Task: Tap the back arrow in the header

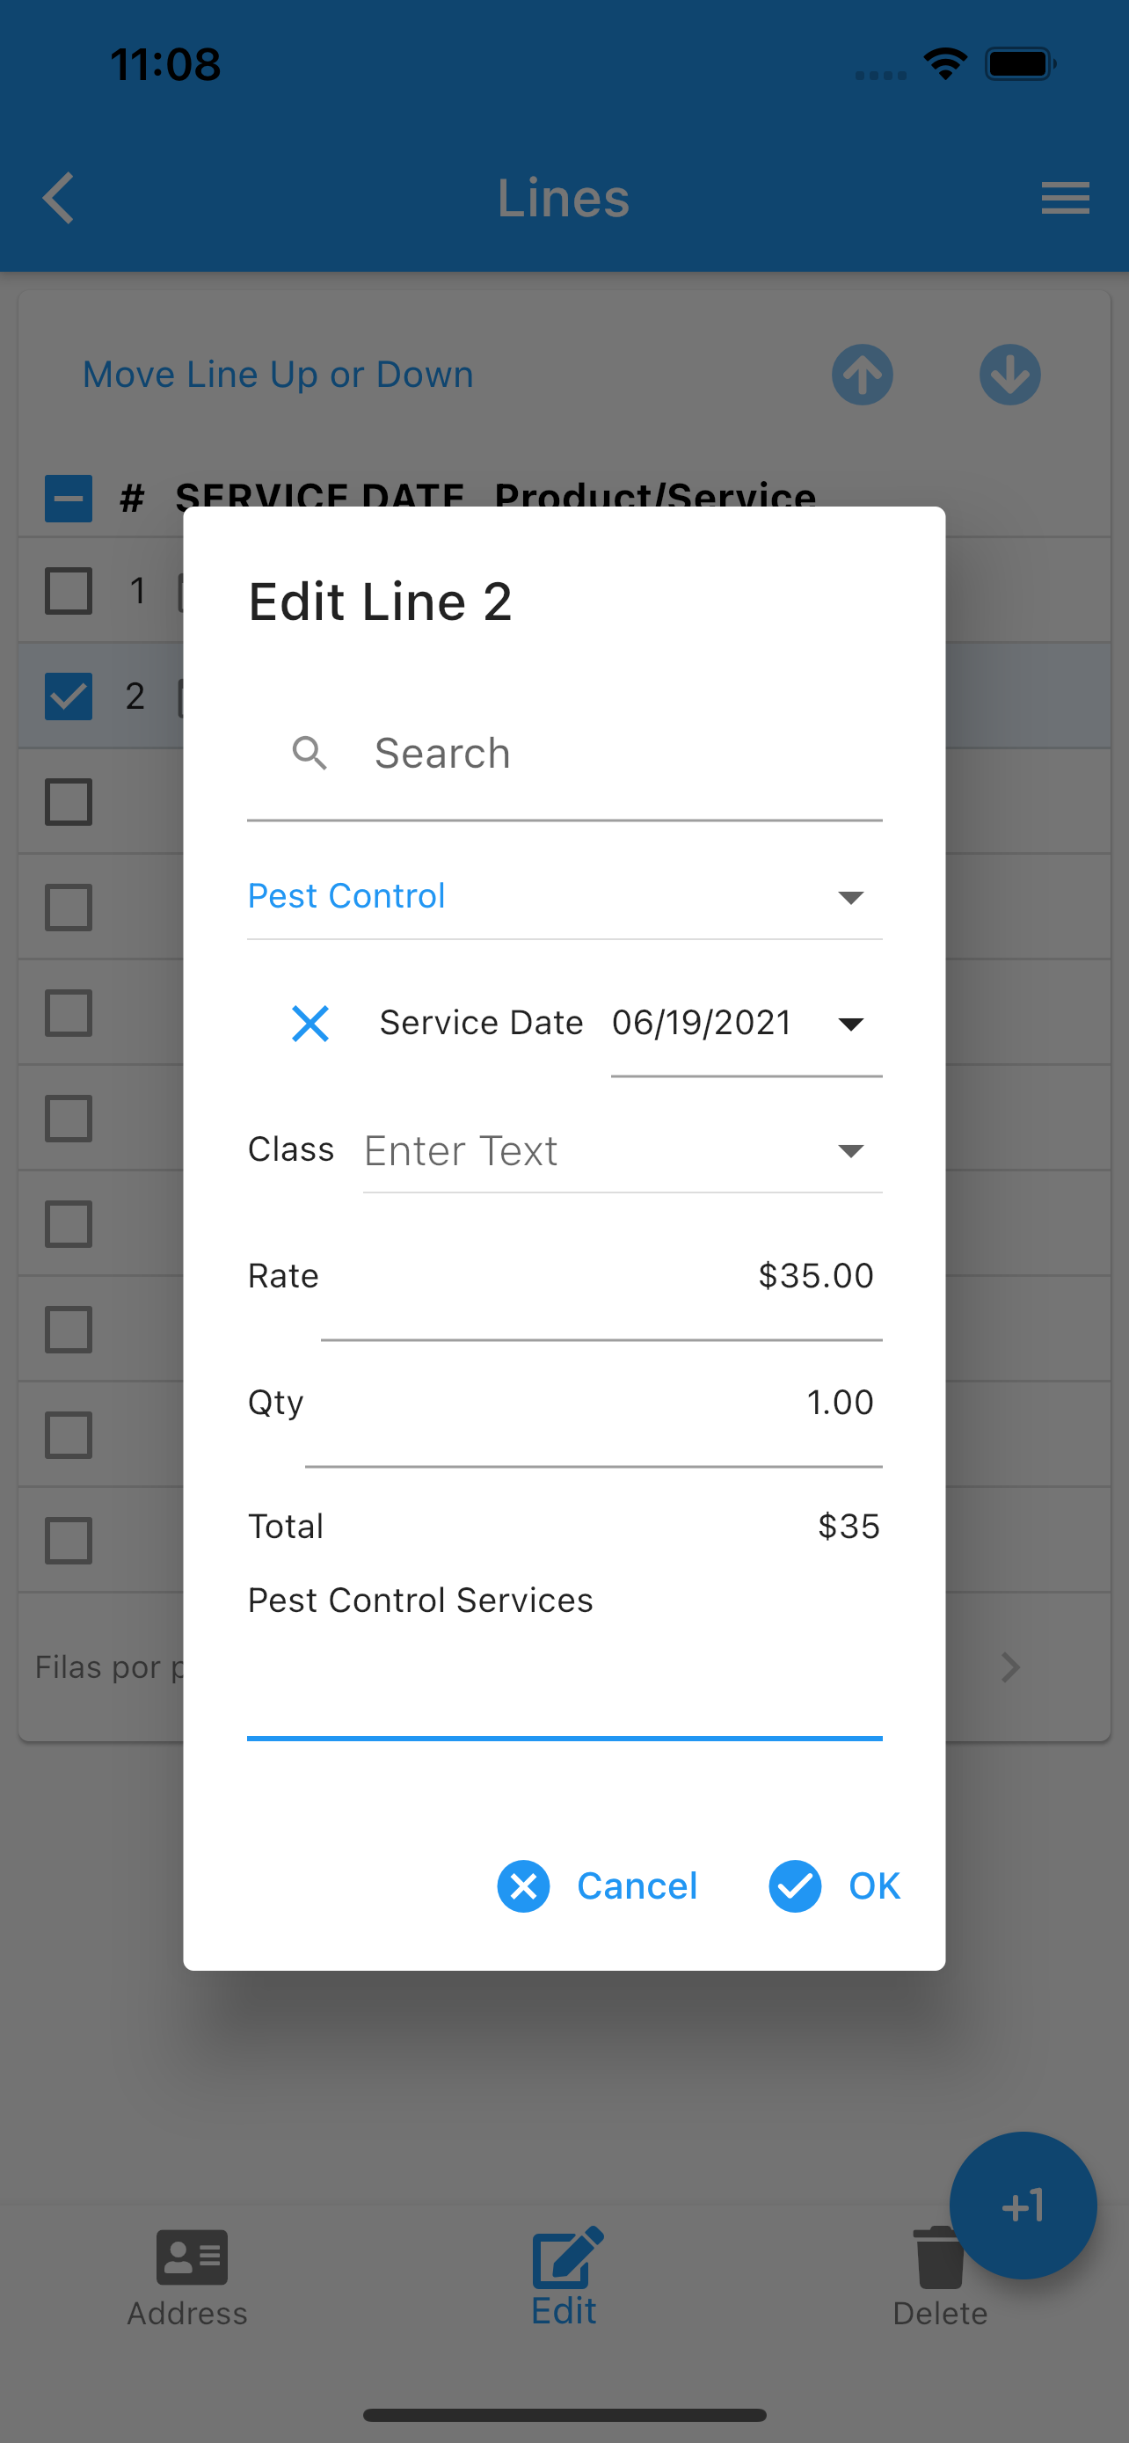Action: point(59,198)
